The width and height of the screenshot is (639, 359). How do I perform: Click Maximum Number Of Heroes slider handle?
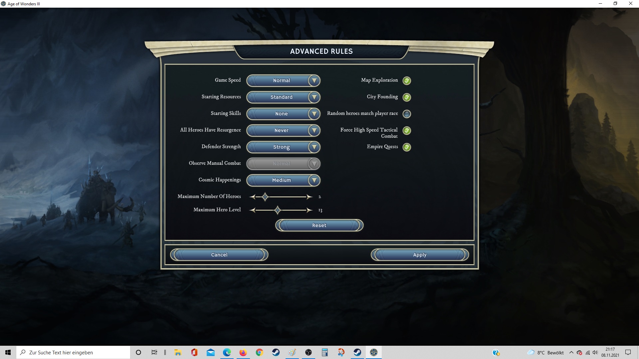coord(265,197)
